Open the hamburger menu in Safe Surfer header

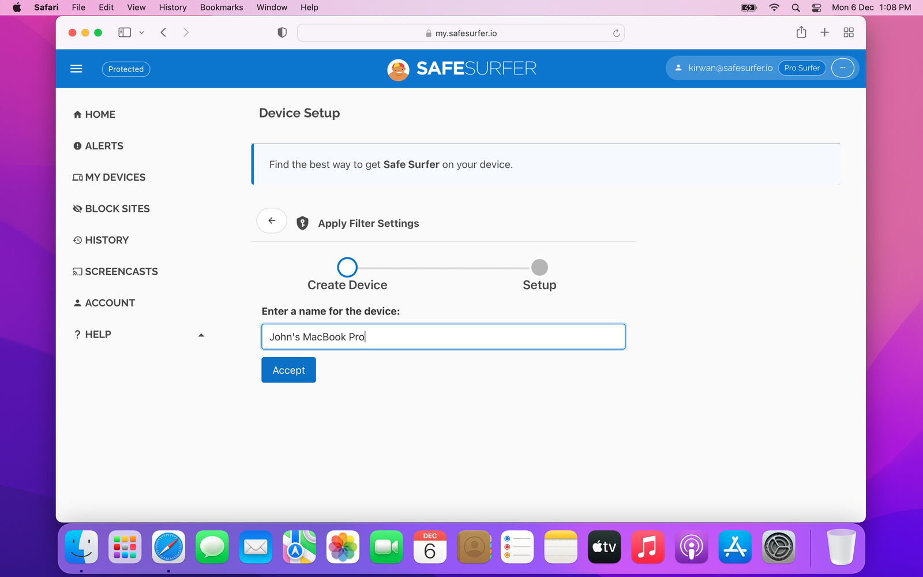pos(76,69)
